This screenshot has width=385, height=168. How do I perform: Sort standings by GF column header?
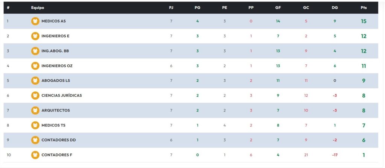tap(278, 7)
